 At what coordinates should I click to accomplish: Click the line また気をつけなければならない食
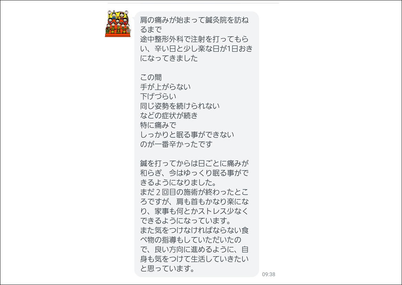click(x=194, y=230)
